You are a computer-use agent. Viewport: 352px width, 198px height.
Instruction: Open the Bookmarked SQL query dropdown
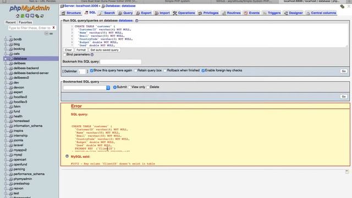coord(86,87)
